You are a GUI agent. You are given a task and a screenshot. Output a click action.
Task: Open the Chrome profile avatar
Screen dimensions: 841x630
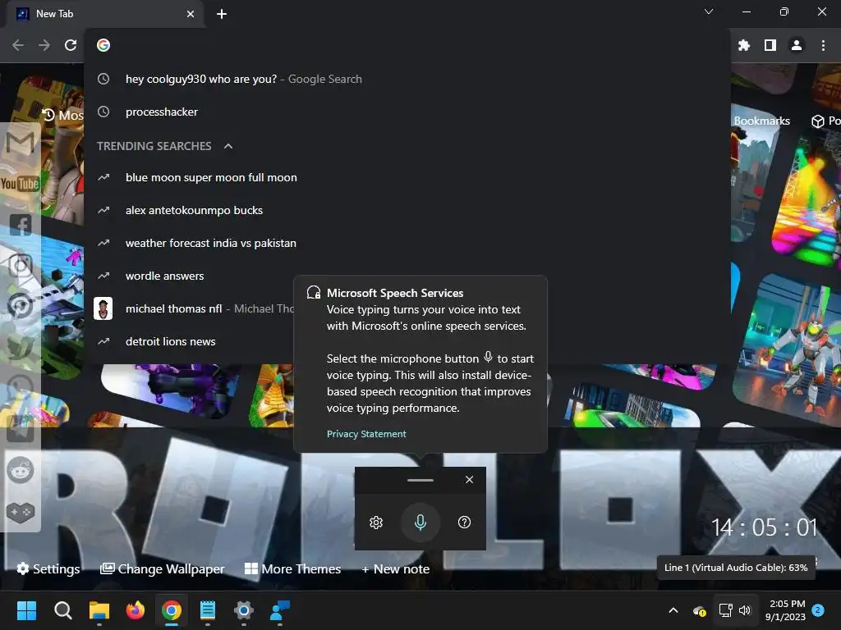[x=797, y=45]
